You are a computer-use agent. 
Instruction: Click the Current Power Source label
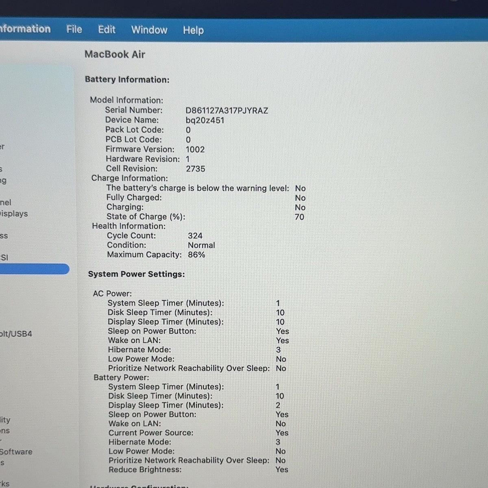coord(151,433)
